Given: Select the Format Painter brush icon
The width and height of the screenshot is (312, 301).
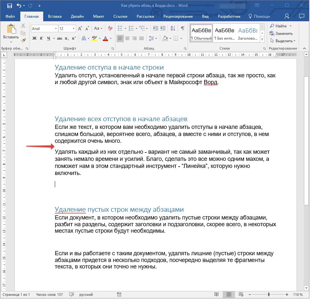Looking at the screenshot, I should pyautogui.click(x=24, y=41).
